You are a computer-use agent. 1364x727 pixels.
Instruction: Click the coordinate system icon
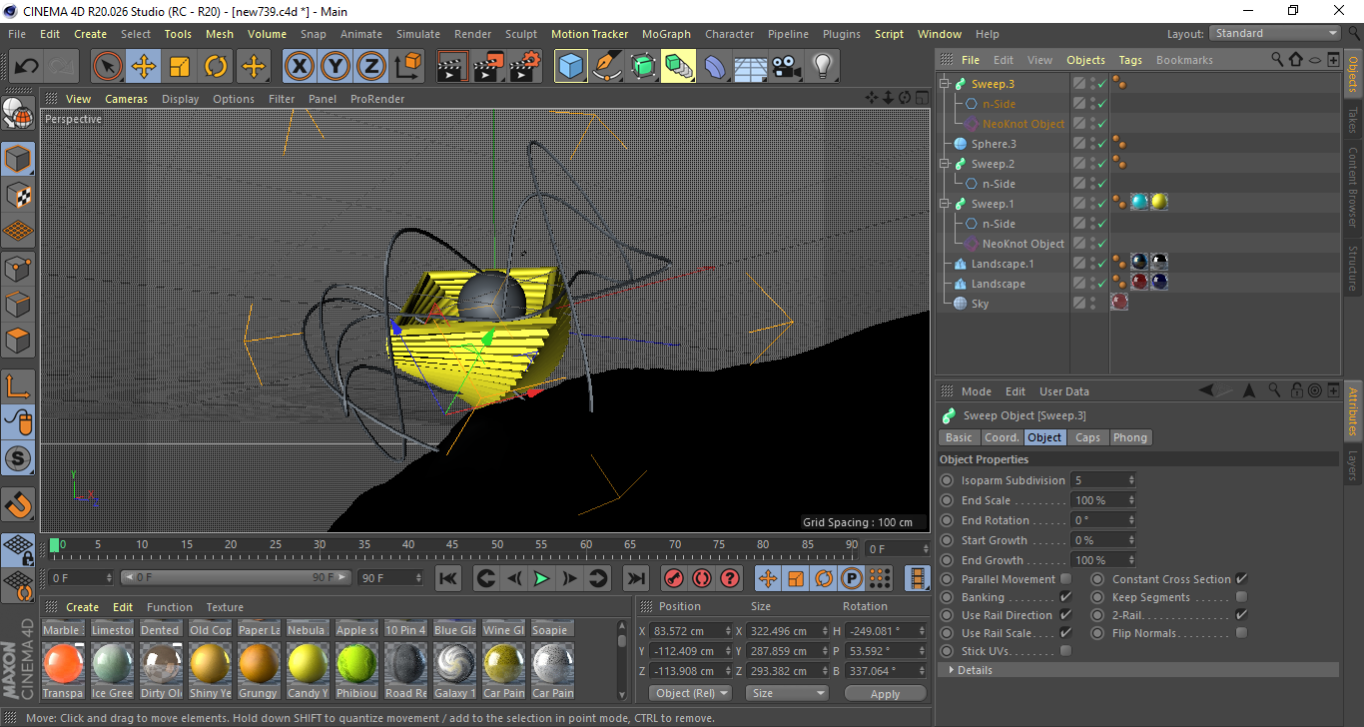pyautogui.click(x=407, y=67)
